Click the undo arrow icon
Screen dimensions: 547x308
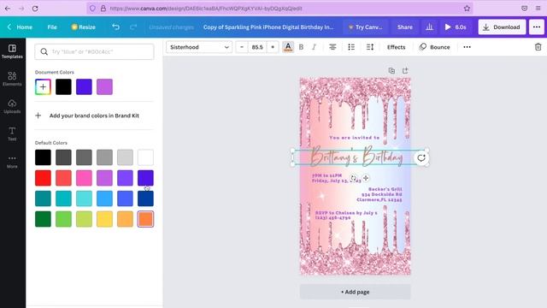tap(116, 27)
